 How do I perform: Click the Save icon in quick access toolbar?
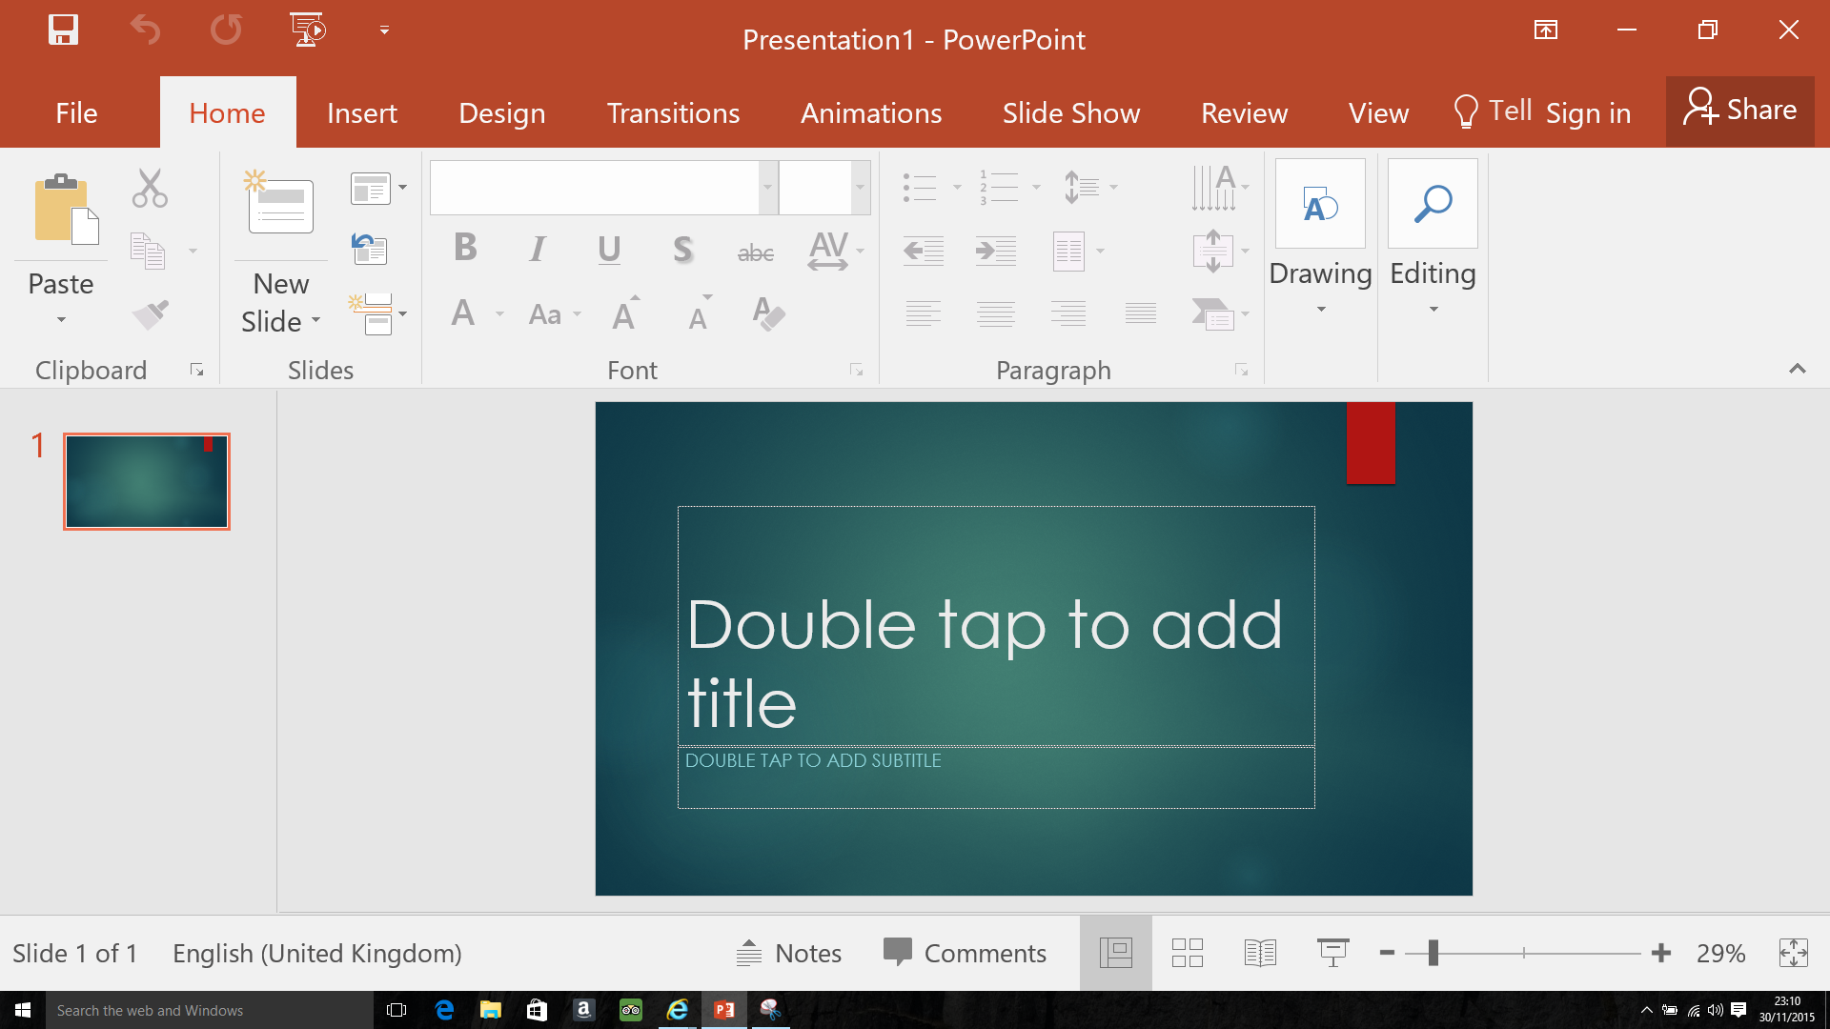[63, 30]
